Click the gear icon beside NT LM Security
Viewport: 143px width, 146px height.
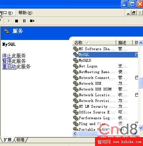[76, 106]
